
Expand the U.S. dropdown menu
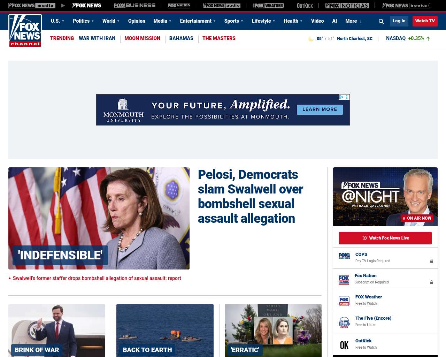click(x=57, y=21)
